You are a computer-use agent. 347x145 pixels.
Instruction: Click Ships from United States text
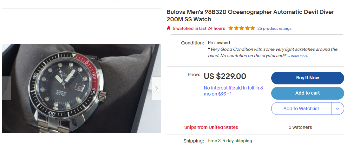coord(211,127)
